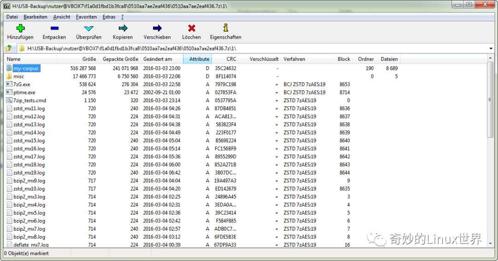Screen dimensions: 498x261
Task: Click the ptime.exe file icon
Action: click(x=9, y=92)
